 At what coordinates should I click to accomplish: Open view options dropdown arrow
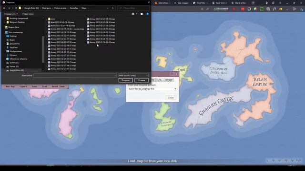(x=136, y=14)
